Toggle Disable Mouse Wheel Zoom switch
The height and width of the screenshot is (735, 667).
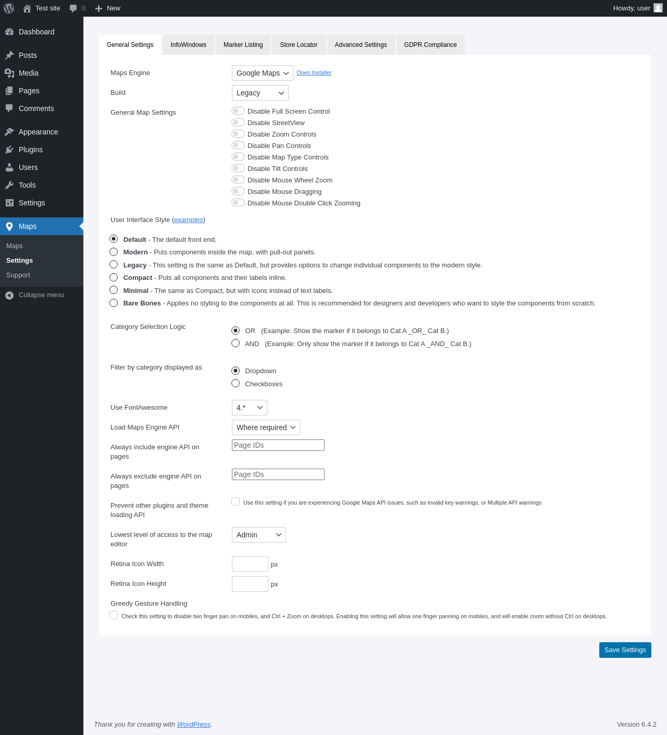[238, 180]
